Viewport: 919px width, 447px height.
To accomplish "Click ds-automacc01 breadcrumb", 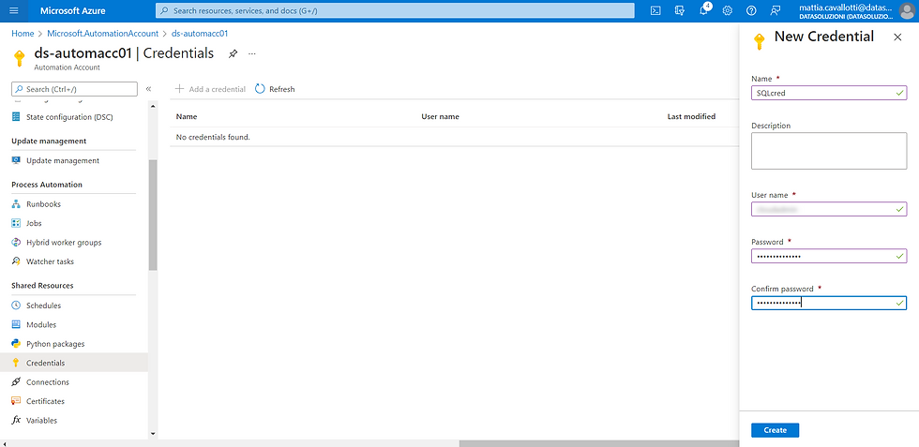I will [x=200, y=34].
